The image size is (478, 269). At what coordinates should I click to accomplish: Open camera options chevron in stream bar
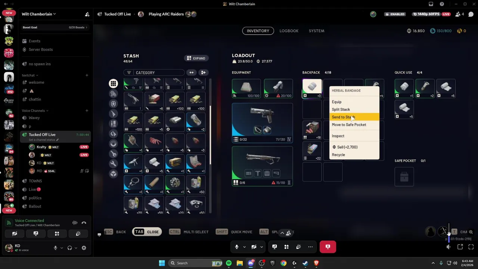click(x=261, y=247)
